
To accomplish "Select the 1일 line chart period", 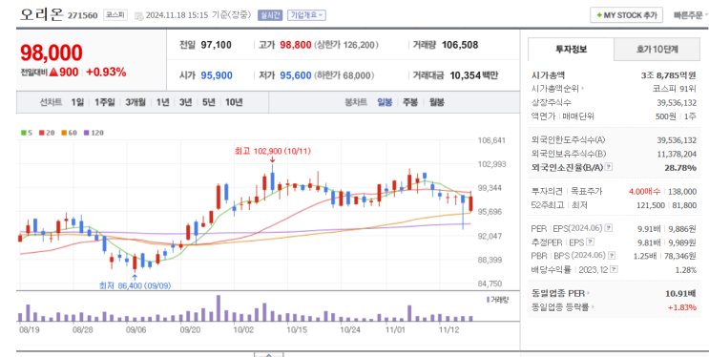I will [x=77, y=102].
